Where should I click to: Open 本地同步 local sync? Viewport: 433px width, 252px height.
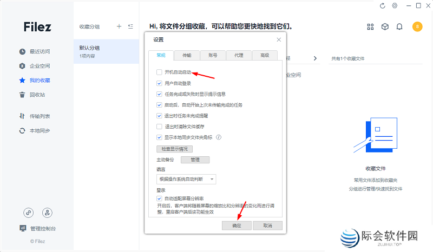click(35, 130)
